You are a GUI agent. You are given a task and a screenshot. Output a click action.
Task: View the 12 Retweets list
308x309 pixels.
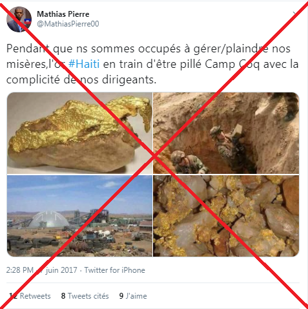pos(30,296)
